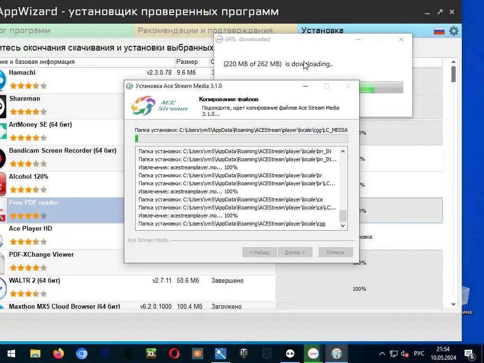Switch to the Установка tab
Viewport: 484px width, 363px height.
click(x=322, y=31)
